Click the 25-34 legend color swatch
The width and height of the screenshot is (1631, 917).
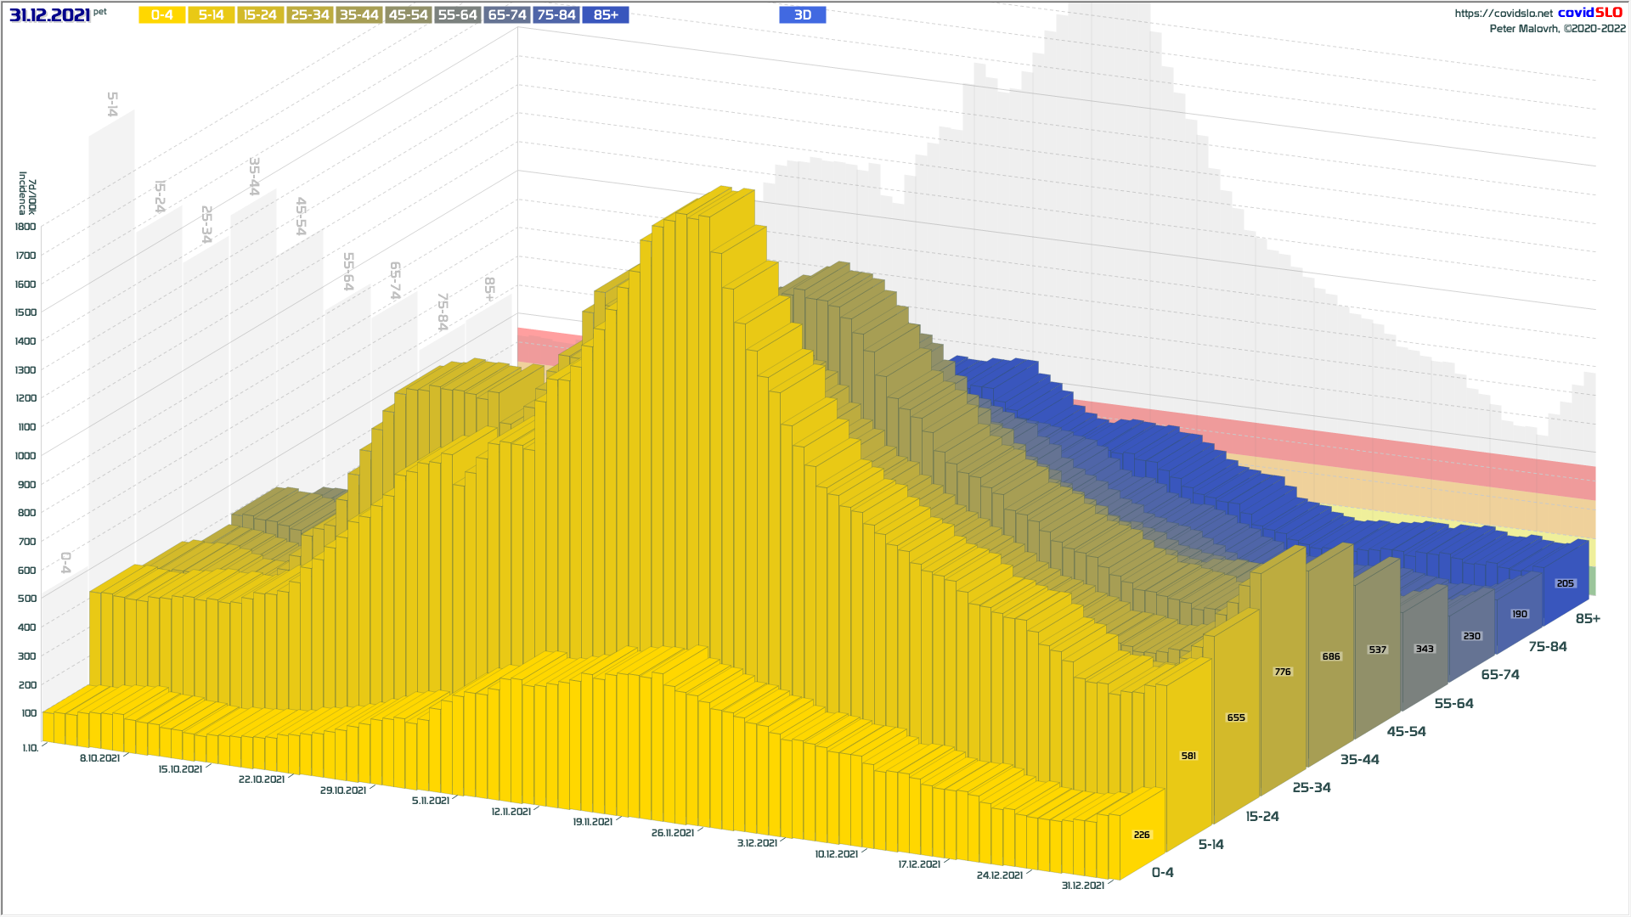click(310, 15)
